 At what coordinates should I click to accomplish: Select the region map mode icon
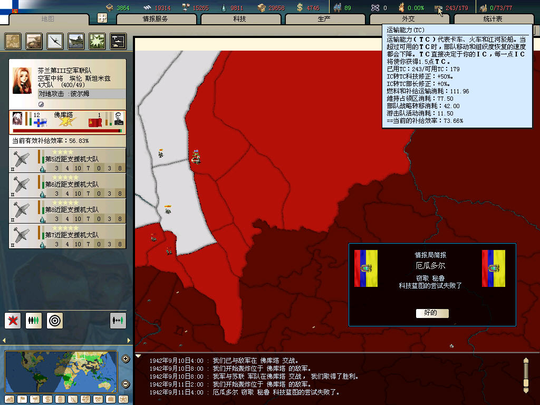tap(85, 400)
